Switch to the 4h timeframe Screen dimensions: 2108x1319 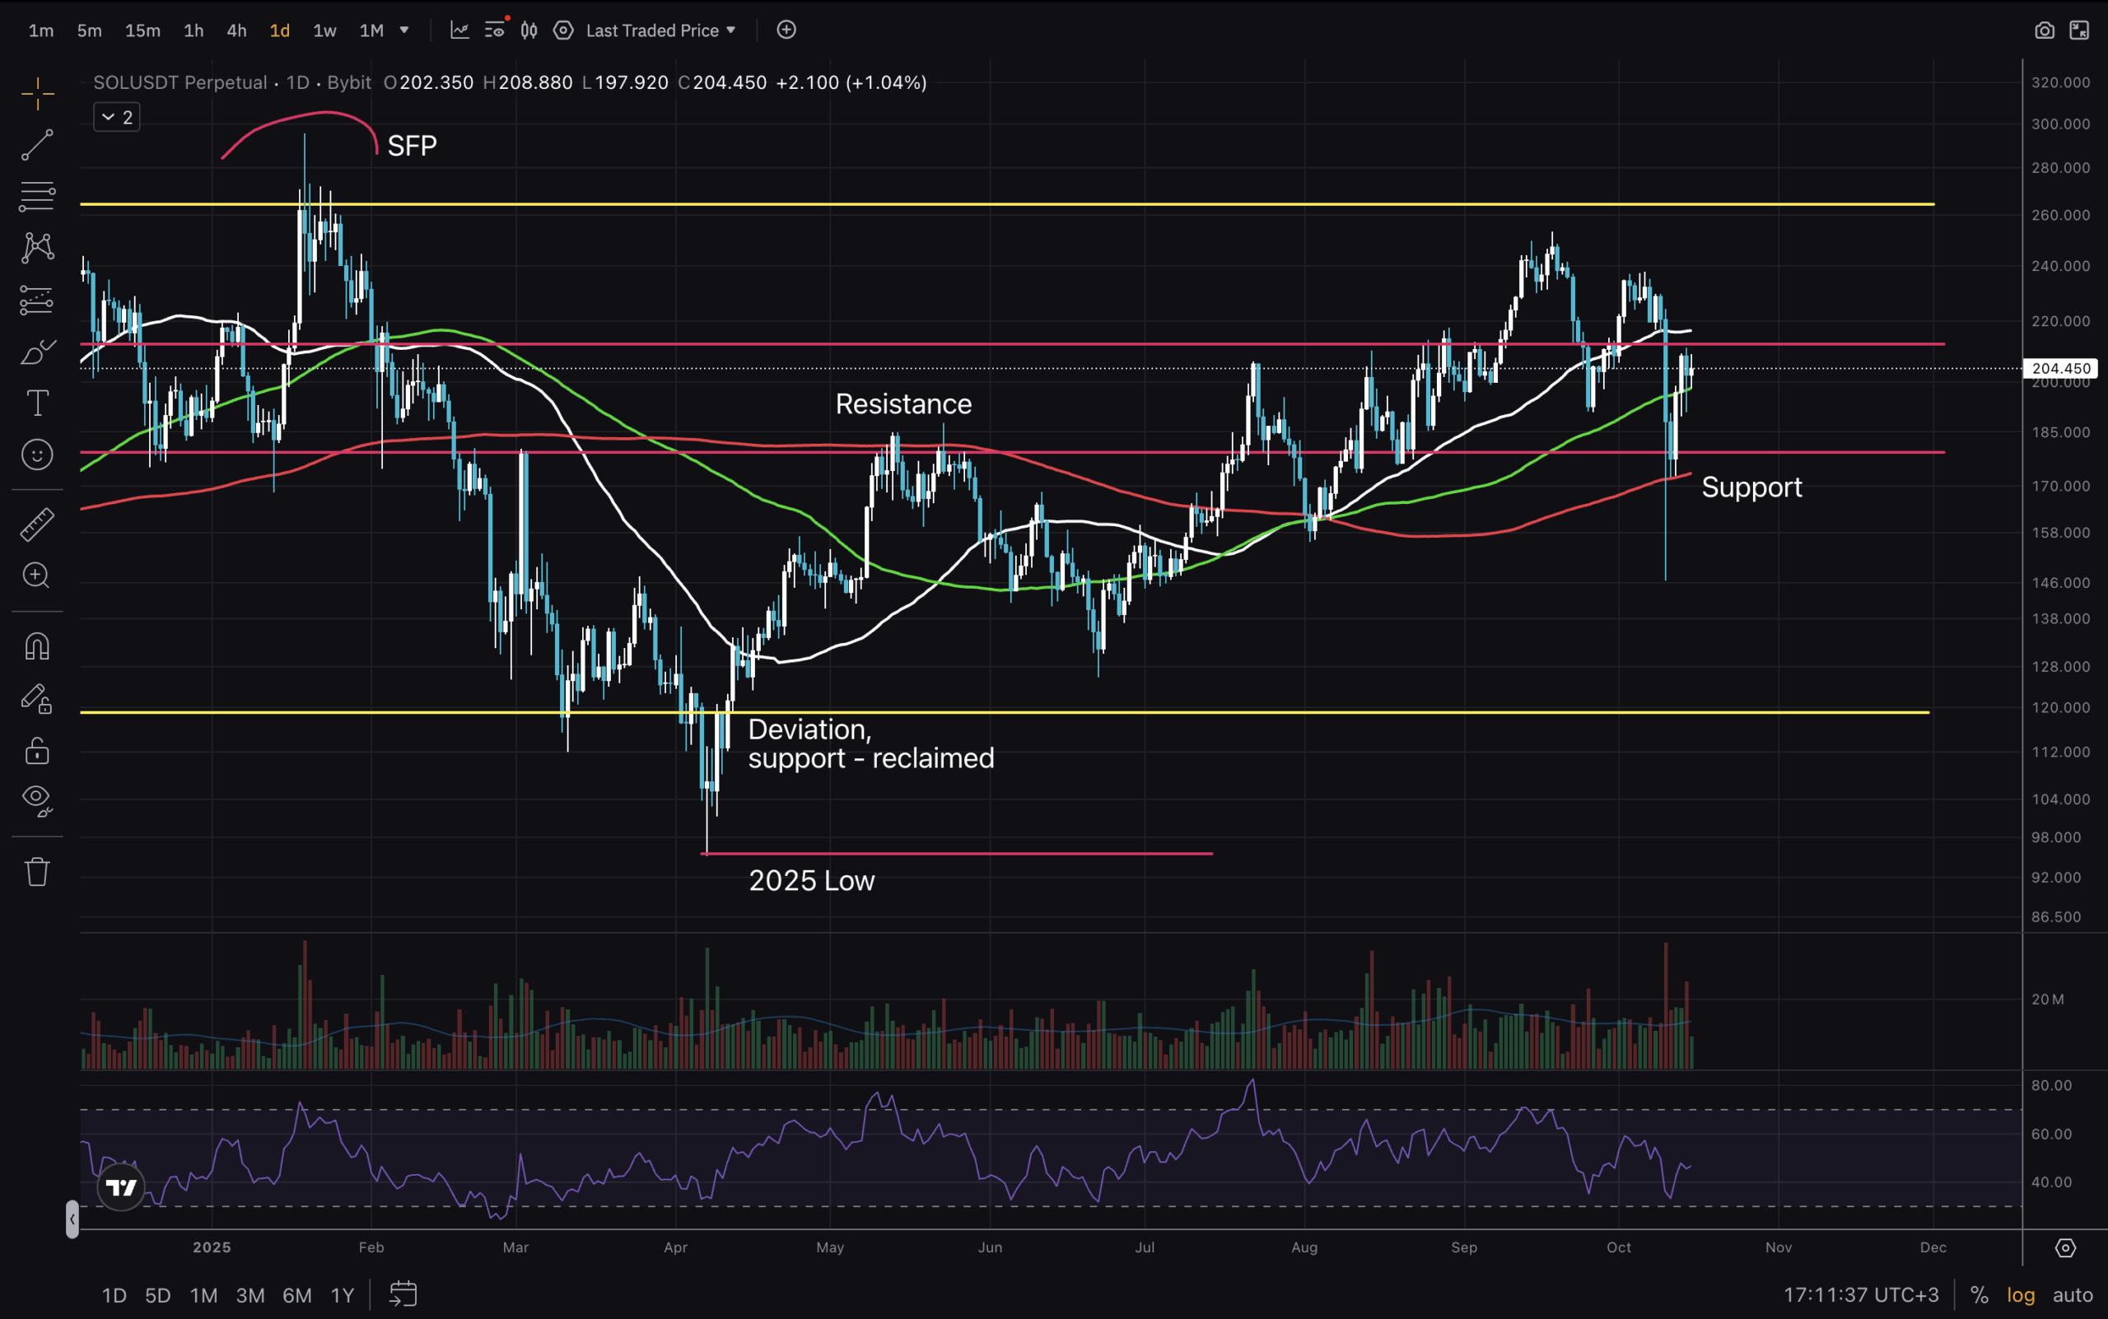(236, 30)
